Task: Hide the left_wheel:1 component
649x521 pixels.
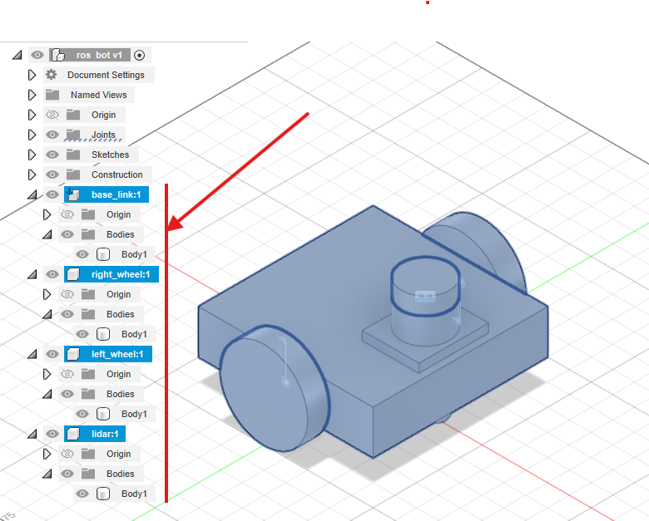Action: coord(52,354)
